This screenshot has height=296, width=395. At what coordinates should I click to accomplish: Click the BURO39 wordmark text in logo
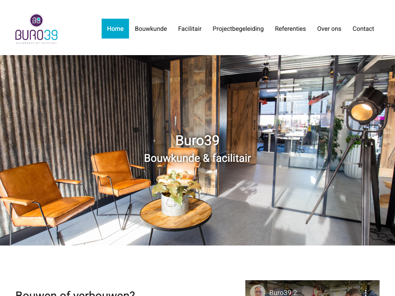point(37,35)
